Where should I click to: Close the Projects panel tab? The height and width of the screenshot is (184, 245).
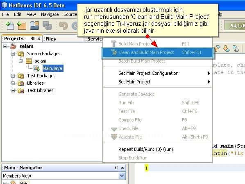pyautogui.click(x=39, y=38)
